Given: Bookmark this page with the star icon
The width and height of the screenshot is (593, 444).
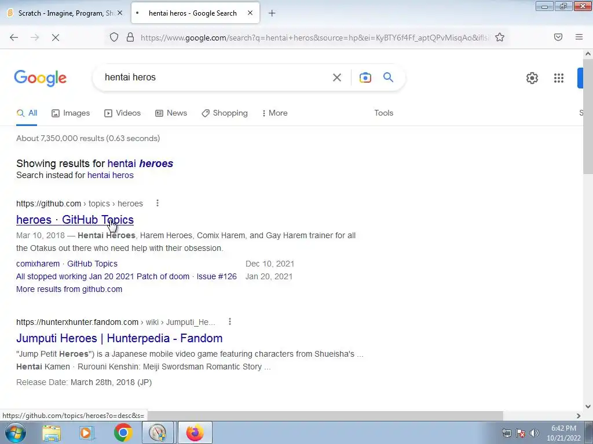Looking at the screenshot, I should 500,37.
